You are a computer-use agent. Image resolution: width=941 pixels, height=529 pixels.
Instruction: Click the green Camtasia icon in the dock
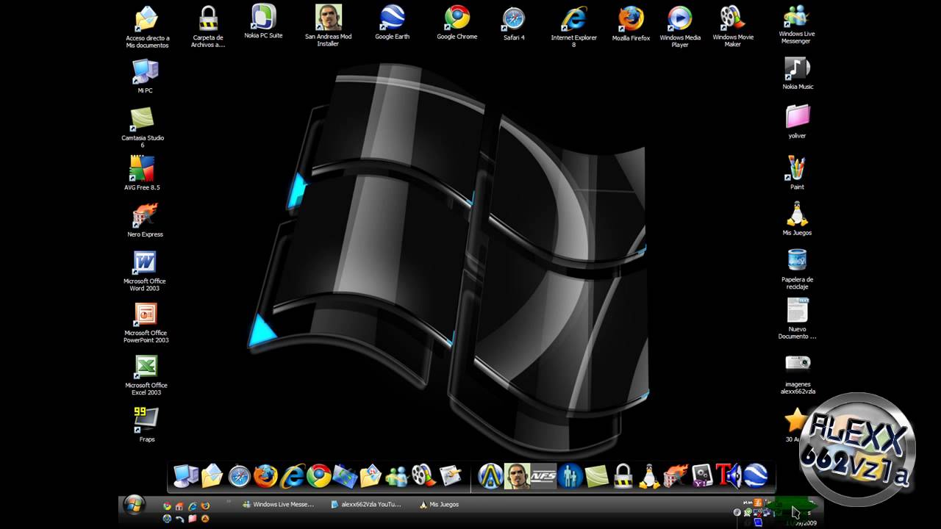[x=596, y=476]
